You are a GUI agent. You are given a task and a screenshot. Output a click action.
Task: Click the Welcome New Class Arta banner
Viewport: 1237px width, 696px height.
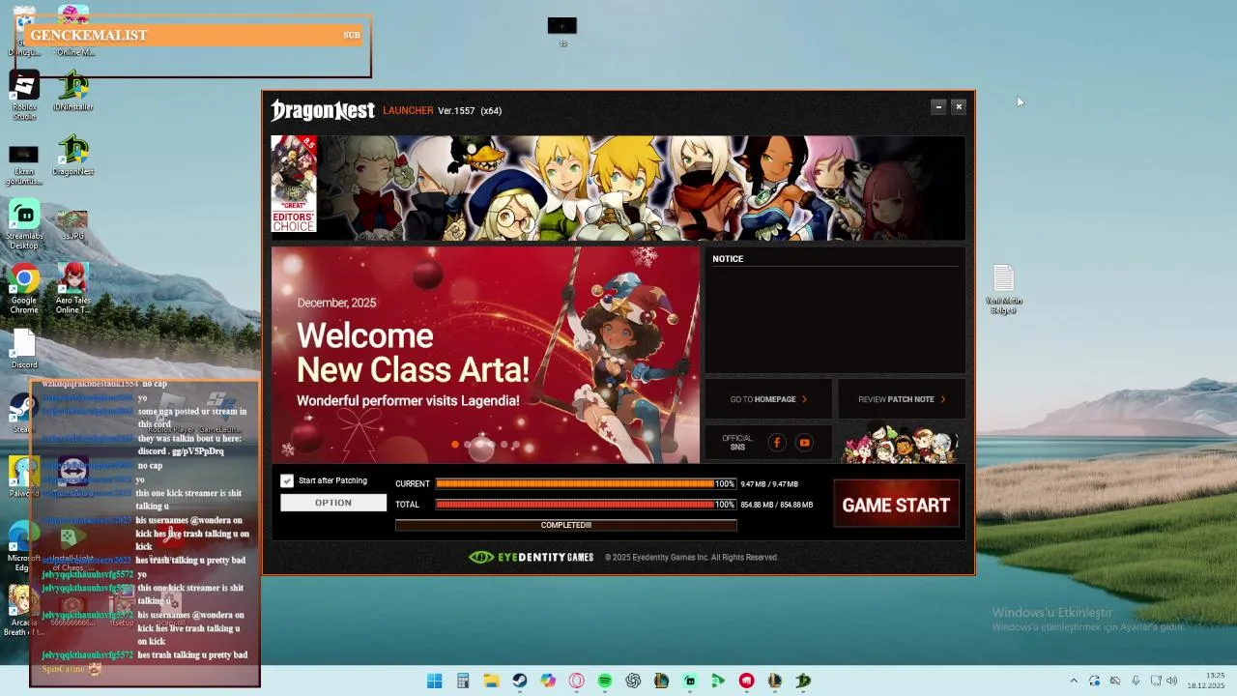485,355
